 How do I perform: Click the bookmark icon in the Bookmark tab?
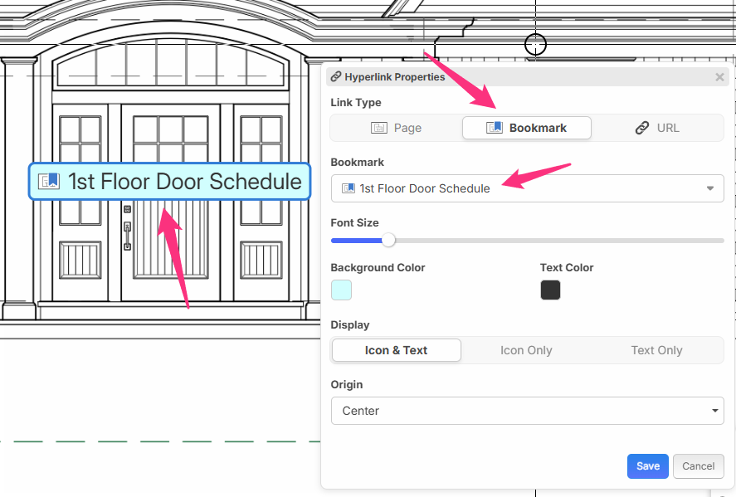(495, 128)
